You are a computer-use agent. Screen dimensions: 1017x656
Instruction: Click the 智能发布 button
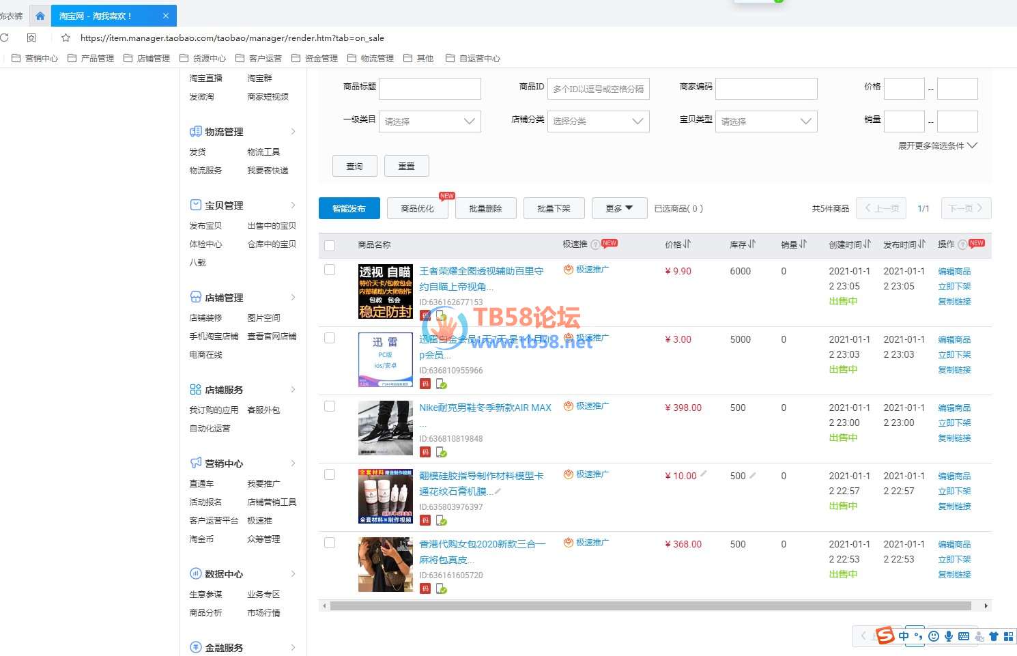(349, 208)
